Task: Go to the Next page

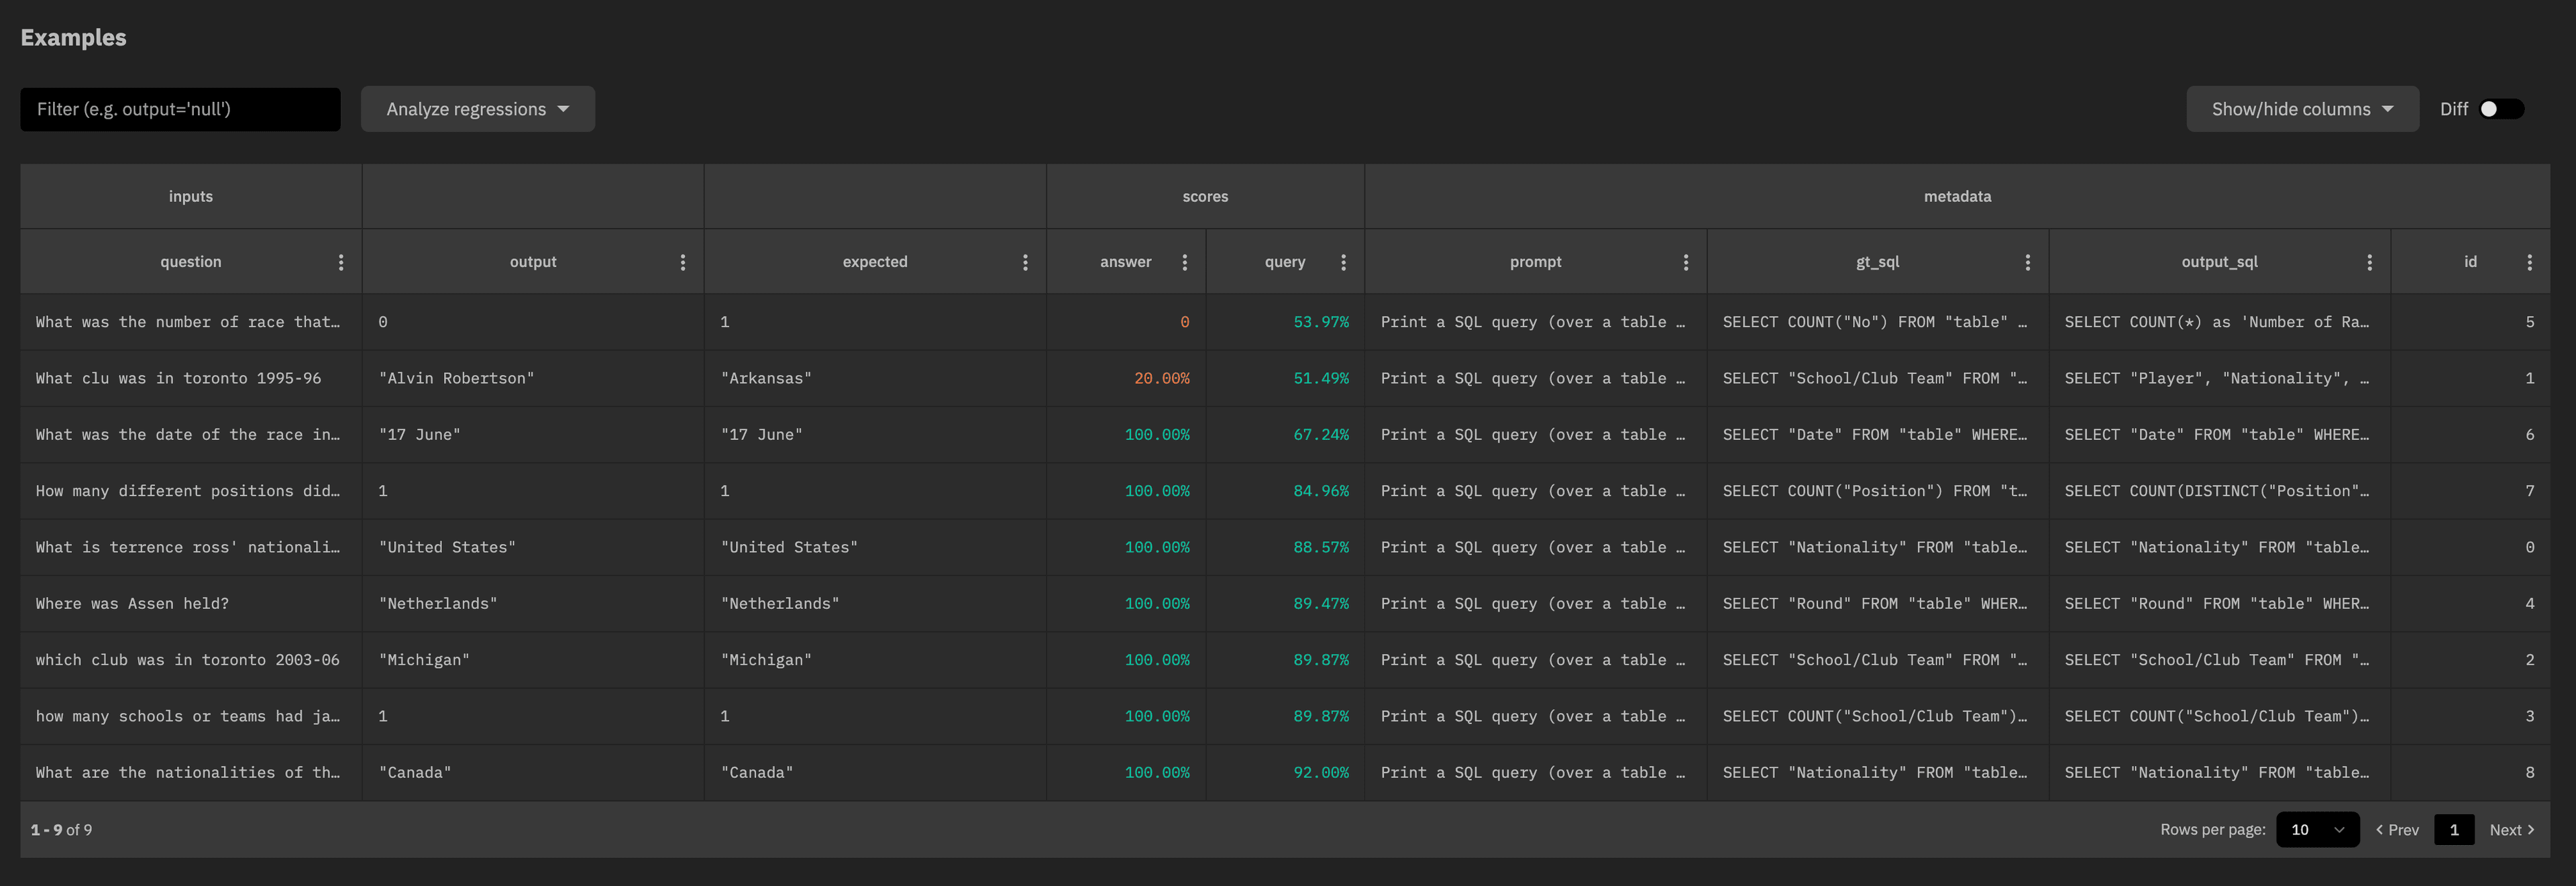Action: point(2511,830)
